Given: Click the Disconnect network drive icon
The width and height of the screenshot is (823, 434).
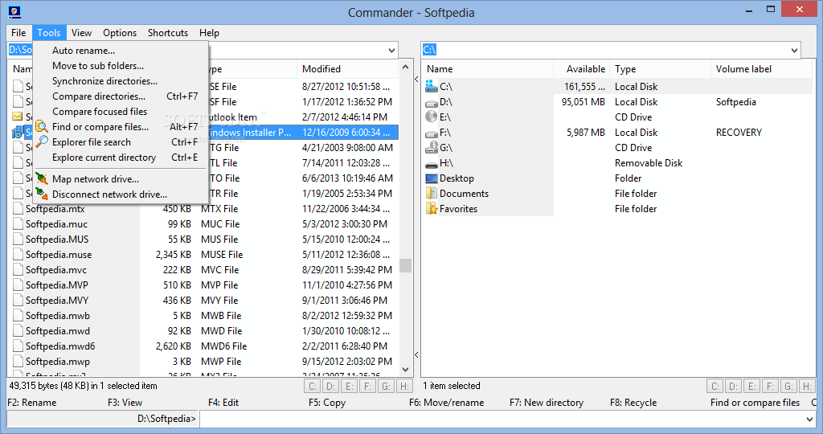Looking at the screenshot, I should 42,194.
